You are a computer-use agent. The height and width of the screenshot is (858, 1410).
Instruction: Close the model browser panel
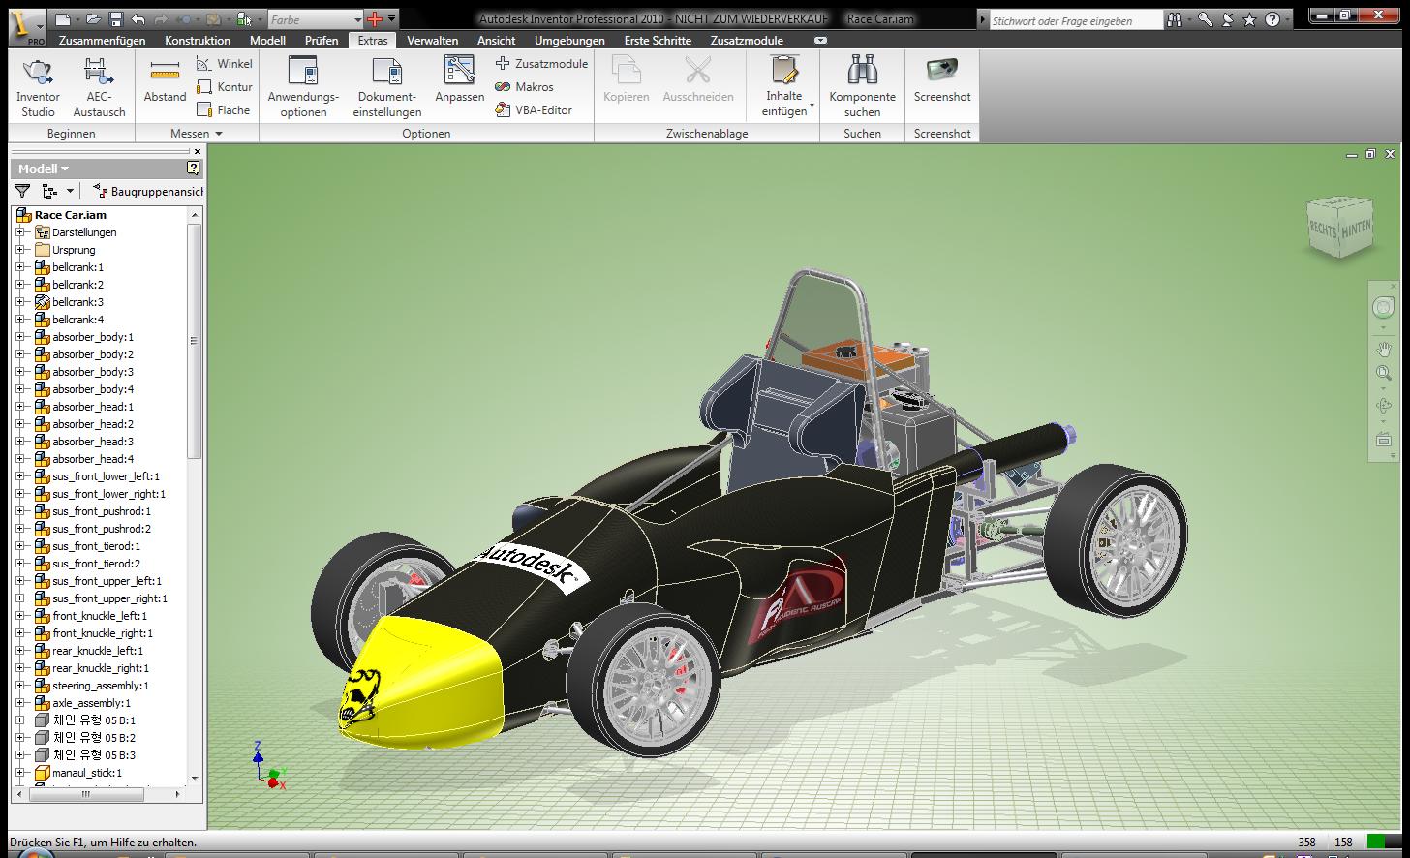pos(197,151)
